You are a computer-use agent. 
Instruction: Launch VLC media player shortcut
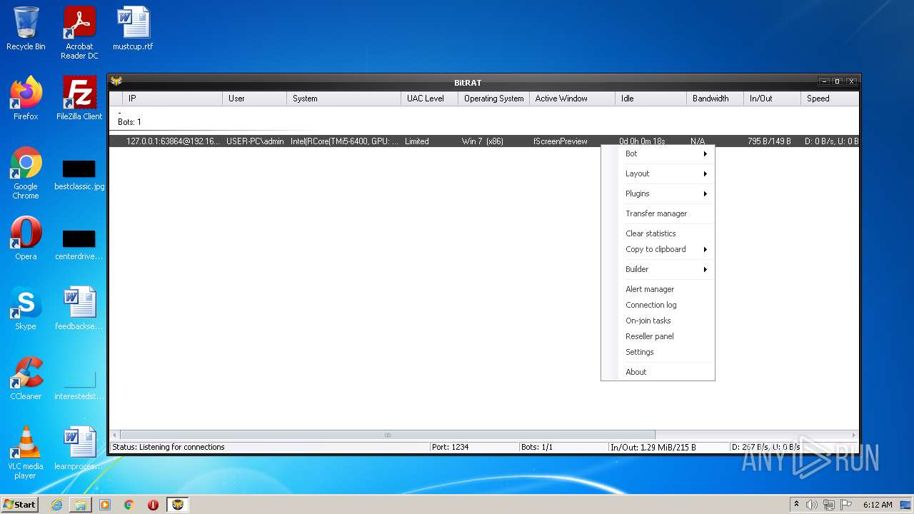click(26, 453)
